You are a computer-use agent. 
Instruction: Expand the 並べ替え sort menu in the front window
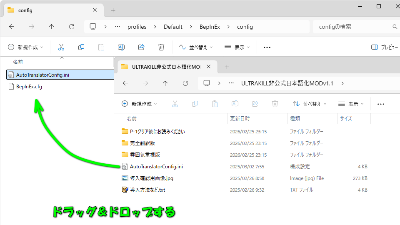pos(310,104)
